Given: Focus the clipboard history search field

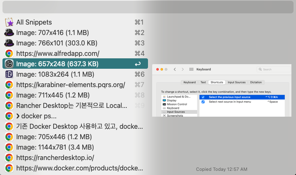Looking at the screenshot, I should [148, 7].
